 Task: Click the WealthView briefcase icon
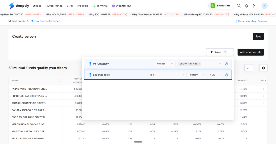(113, 6)
